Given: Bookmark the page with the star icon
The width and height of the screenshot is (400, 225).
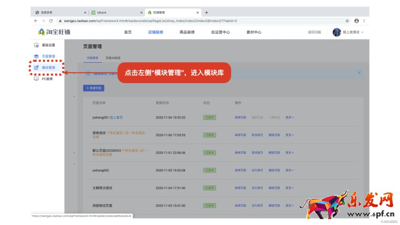Looking at the screenshot, I should pos(347,20).
